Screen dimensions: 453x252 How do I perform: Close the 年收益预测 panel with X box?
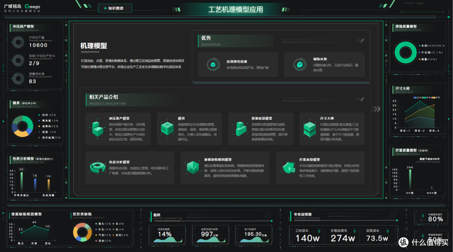pyautogui.click(x=393, y=214)
